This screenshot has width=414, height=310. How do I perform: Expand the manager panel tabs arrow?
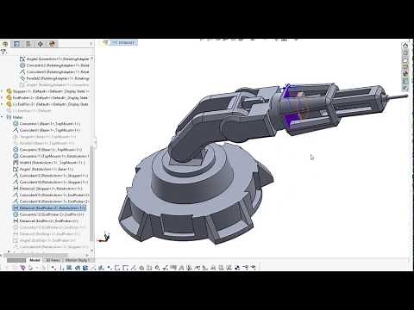[x=91, y=44]
